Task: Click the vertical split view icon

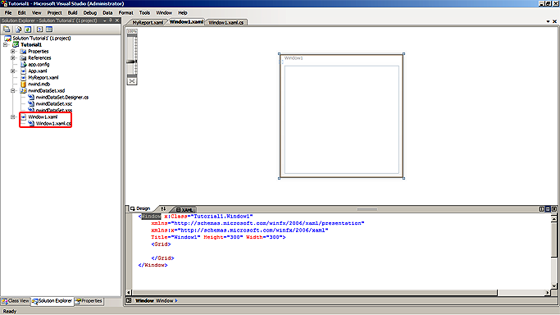Action: [542, 209]
